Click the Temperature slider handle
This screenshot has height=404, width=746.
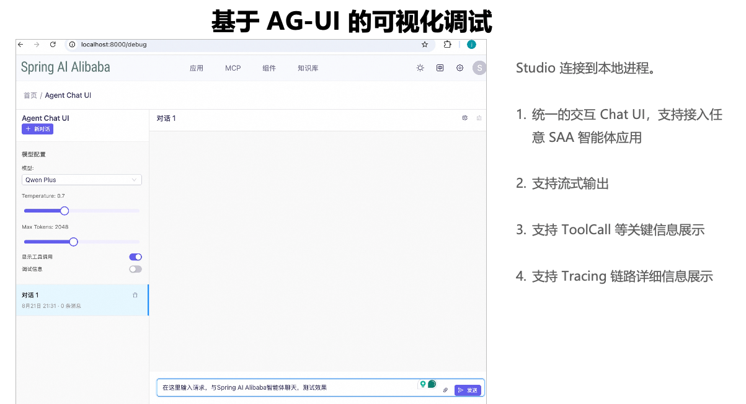coord(64,211)
